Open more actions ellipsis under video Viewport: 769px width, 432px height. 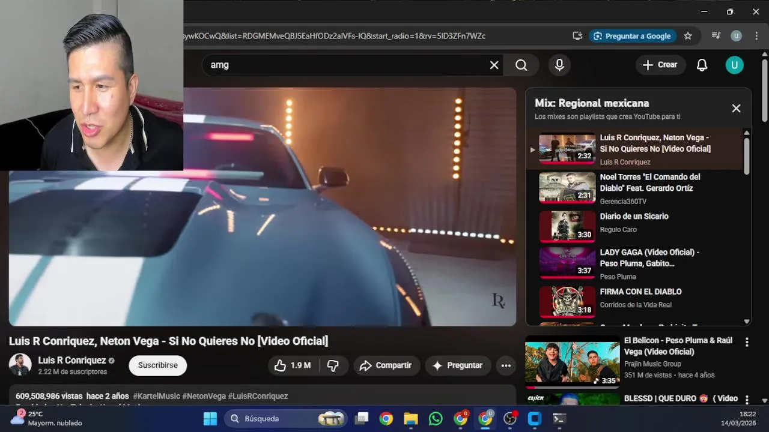coord(506,365)
